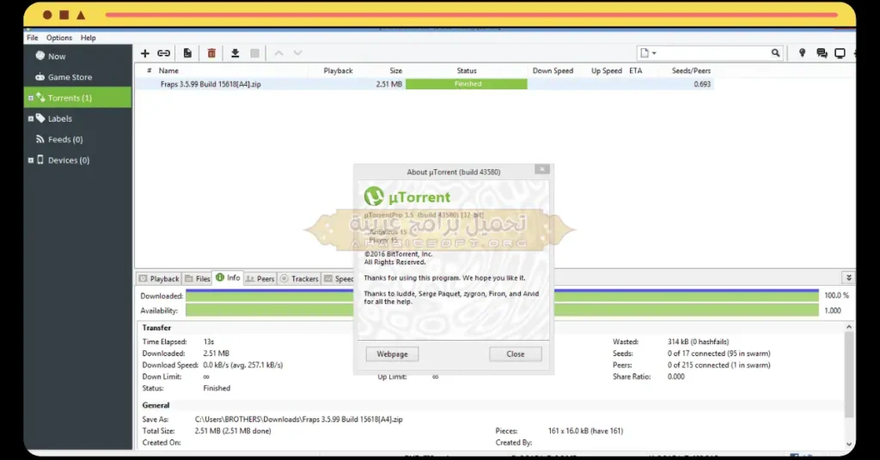Click the Start Torrent download arrow icon
880x460 pixels.
click(235, 53)
